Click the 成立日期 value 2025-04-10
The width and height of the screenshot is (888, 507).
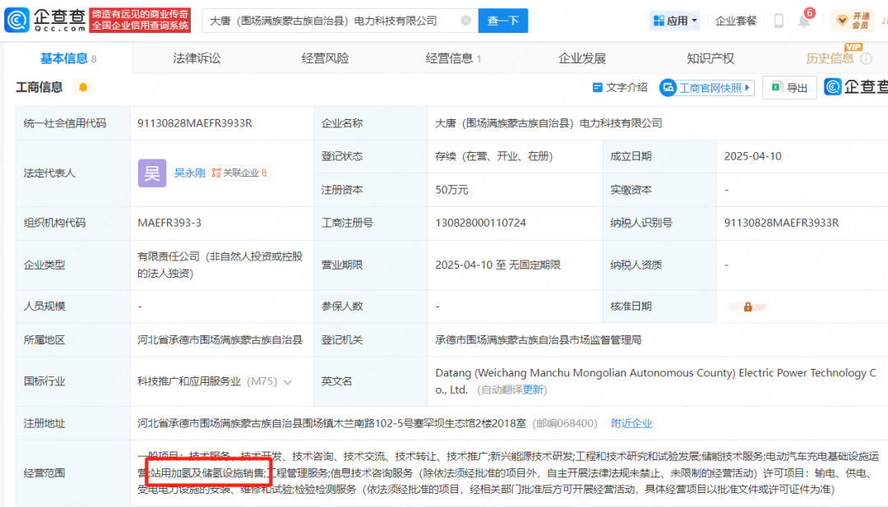coord(752,156)
